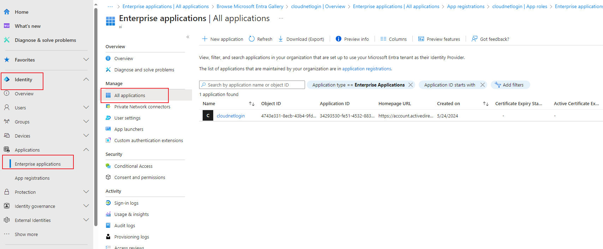The width and height of the screenshot is (603, 249).
Task: Click the Users person icon
Action: pyautogui.click(x=7, y=108)
